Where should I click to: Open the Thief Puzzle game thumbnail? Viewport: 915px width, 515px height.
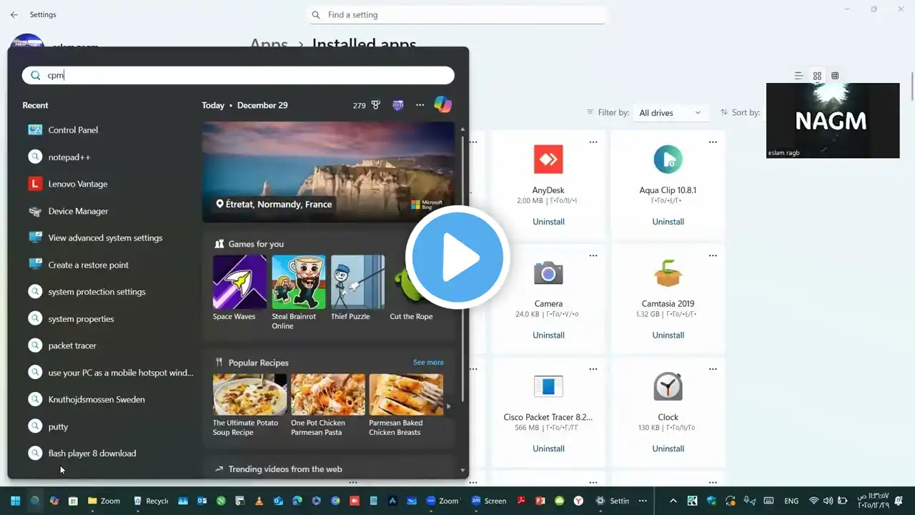[357, 282]
